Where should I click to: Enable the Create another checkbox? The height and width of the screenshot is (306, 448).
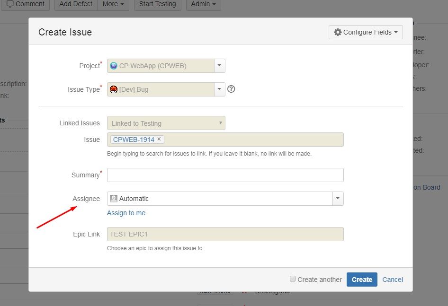(293, 279)
